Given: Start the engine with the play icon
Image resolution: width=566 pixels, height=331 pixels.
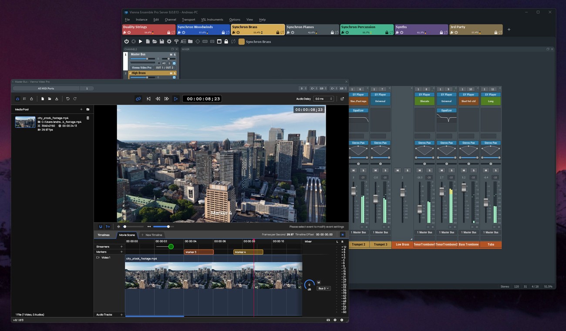Looking at the screenshot, I should coord(140,41).
